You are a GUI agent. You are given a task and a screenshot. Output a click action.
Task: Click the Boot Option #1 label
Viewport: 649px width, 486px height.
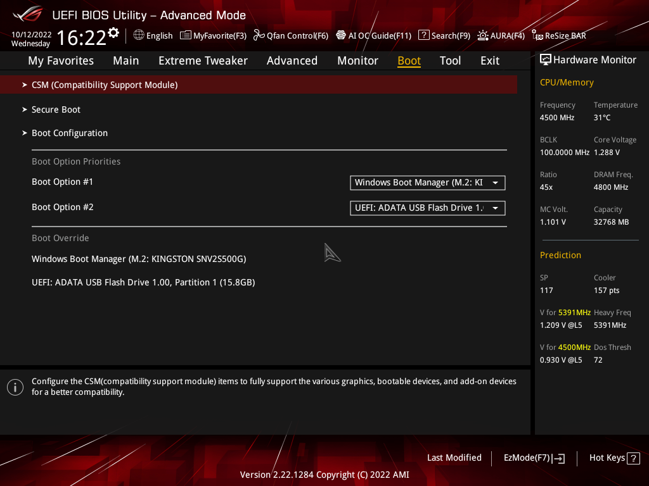pos(63,182)
